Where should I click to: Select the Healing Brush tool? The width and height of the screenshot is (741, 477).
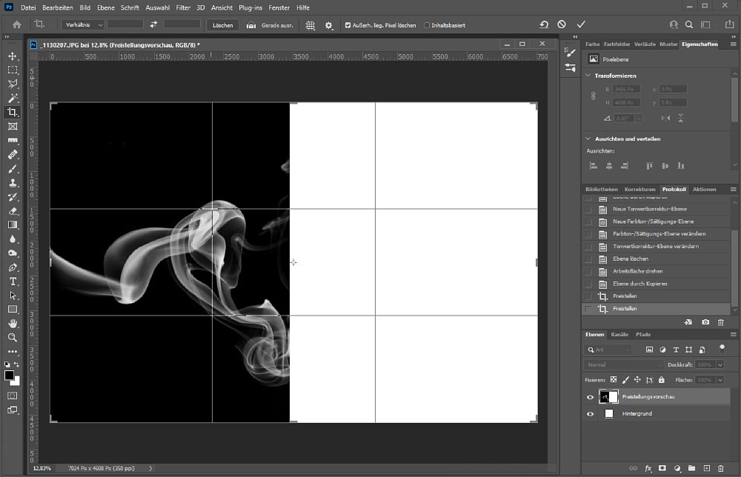[13, 155]
